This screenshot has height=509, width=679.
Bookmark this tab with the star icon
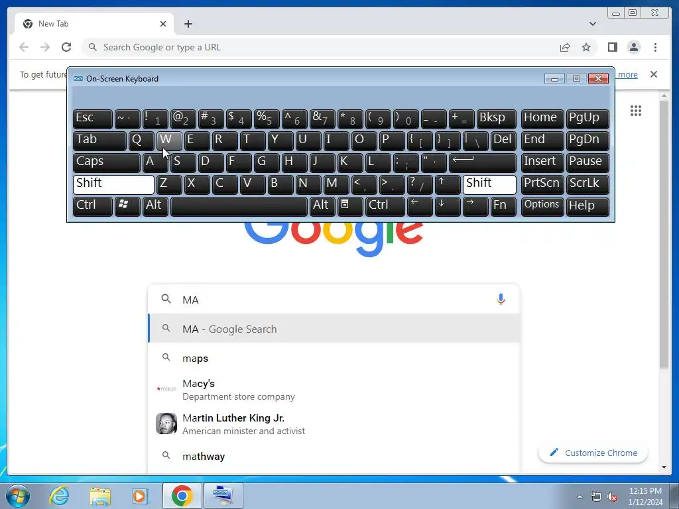coord(586,47)
